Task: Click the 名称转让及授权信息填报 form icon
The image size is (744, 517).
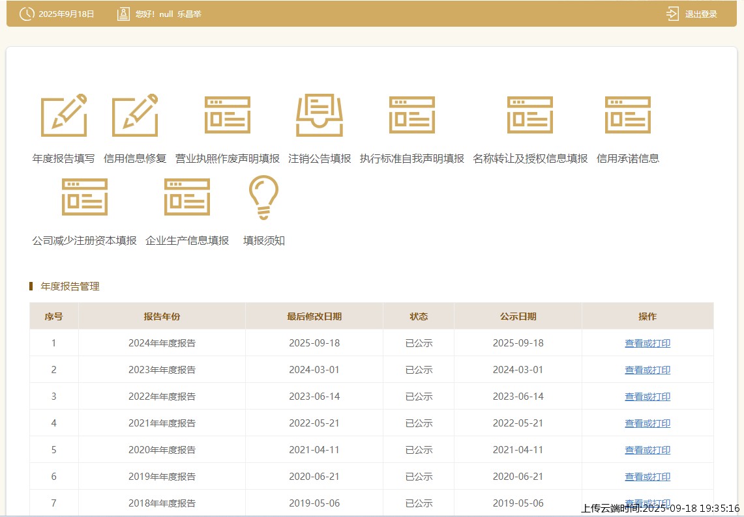Action: coord(530,115)
